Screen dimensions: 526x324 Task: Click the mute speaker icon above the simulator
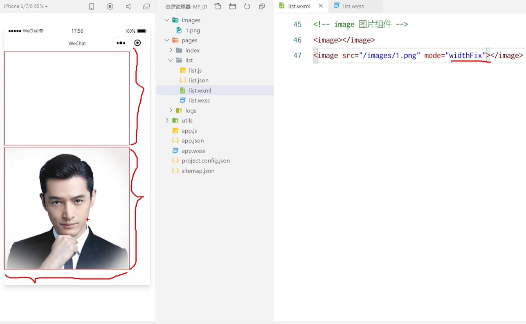tap(128, 7)
